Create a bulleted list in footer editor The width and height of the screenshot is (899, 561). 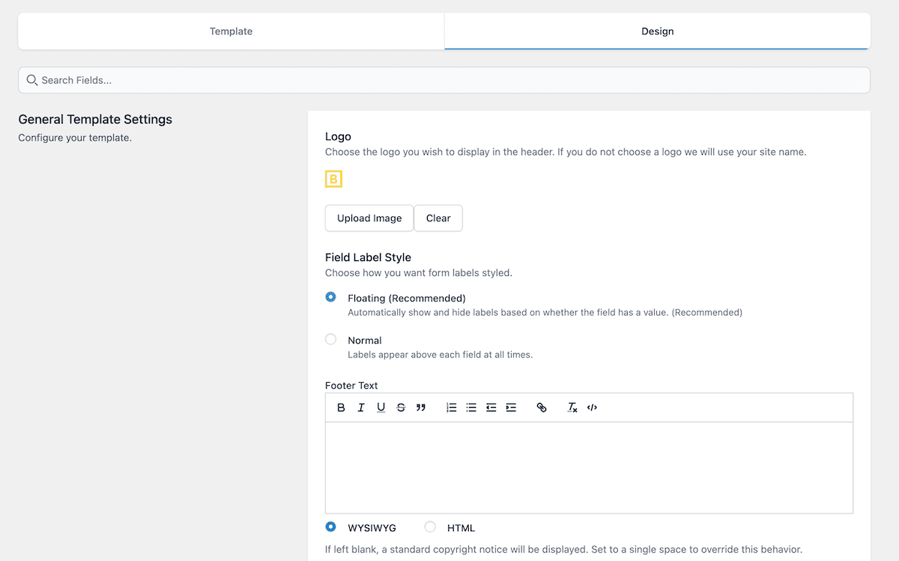471,408
